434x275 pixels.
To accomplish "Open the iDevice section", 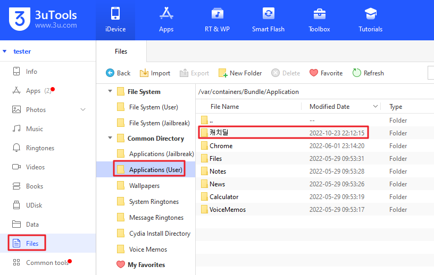I will [115, 20].
